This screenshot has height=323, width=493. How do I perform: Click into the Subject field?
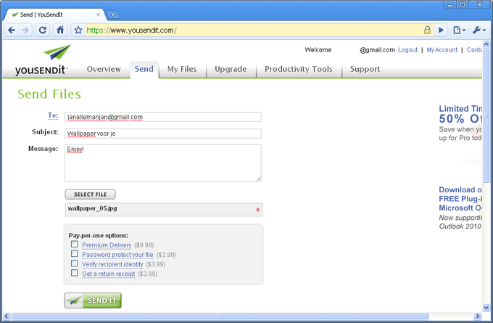(x=163, y=134)
